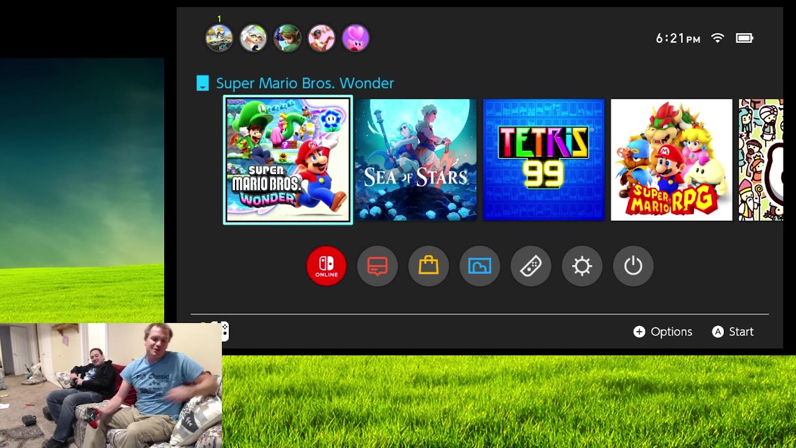The height and width of the screenshot is (448, 796).
Task: Open System Settings gear icon
Action: [582, 266]
